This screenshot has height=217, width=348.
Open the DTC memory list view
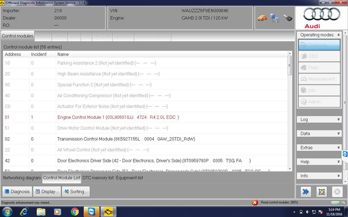coord(98,178)
